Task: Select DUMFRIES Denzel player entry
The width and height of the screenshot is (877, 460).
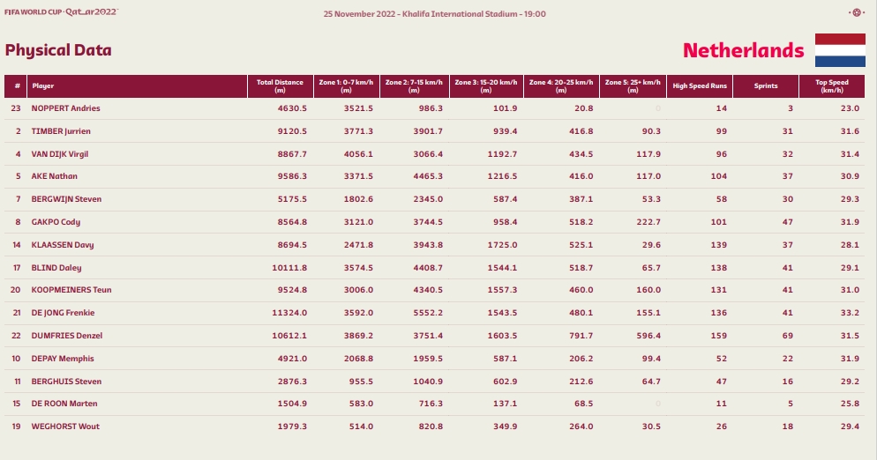Action: tap(66, 336)
